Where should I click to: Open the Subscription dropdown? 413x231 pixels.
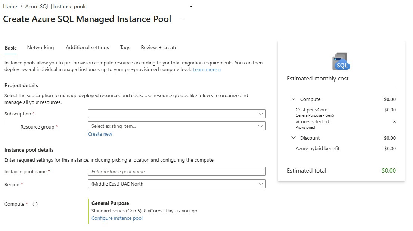click(177, 114)
